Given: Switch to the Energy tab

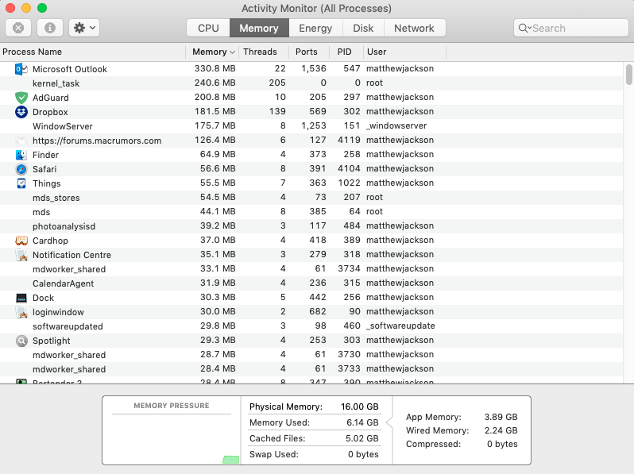Looking at the screenshot, I should 315,28.
